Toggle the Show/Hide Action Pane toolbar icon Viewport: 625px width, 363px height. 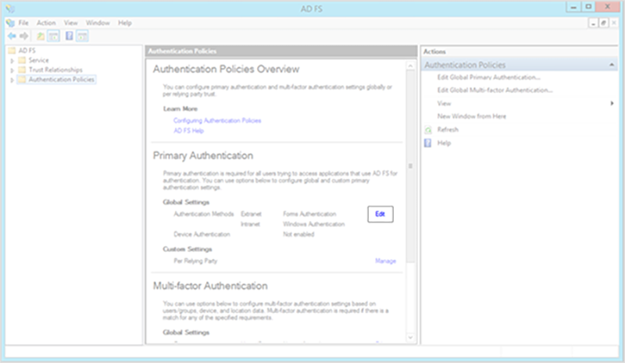82,36
